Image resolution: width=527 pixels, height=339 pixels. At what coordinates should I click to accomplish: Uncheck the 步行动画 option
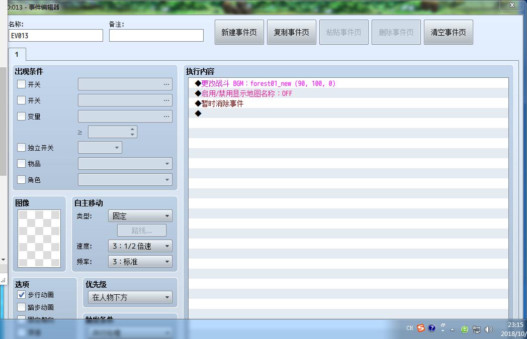click(x=21, y=295)
